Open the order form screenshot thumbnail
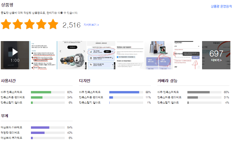Viewport: 233px width, 152px height. [x=187, y=55]
